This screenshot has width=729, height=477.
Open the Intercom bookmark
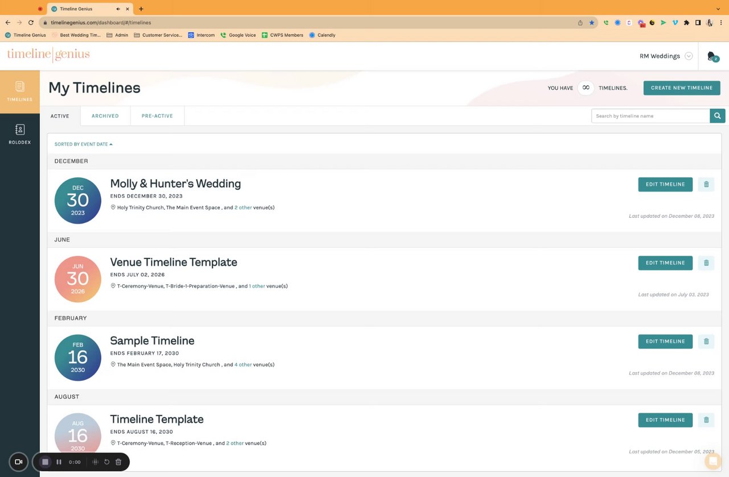pyautogui.click(x=202, y=35)
